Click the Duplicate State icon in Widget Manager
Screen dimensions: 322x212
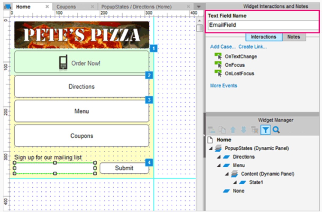222,130
